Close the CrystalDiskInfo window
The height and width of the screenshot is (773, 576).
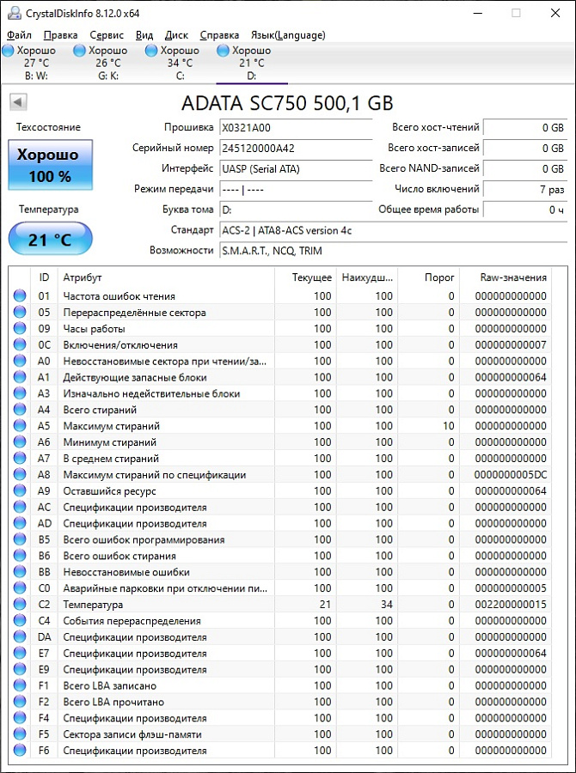[555, 13]
